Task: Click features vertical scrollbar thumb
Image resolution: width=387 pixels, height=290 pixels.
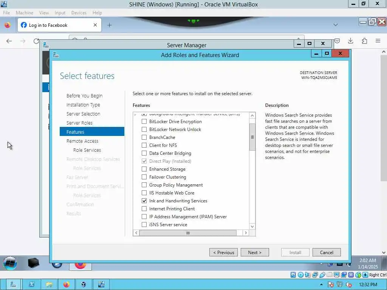Action: click(252, 137)
